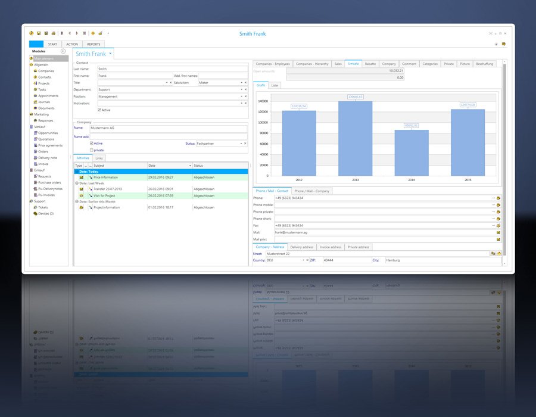Open the Position dropdown showing Management
Image resolution: width=536 pixels, height=417 pixels.
241,97
